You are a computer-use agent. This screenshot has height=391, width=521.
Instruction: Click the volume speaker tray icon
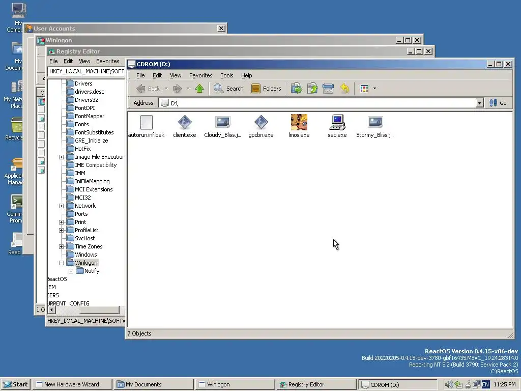449,384
